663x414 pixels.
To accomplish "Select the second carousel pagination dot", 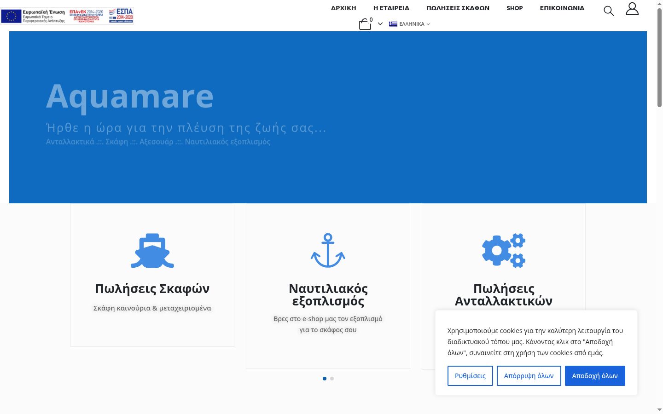I will [x=332, y=379].
